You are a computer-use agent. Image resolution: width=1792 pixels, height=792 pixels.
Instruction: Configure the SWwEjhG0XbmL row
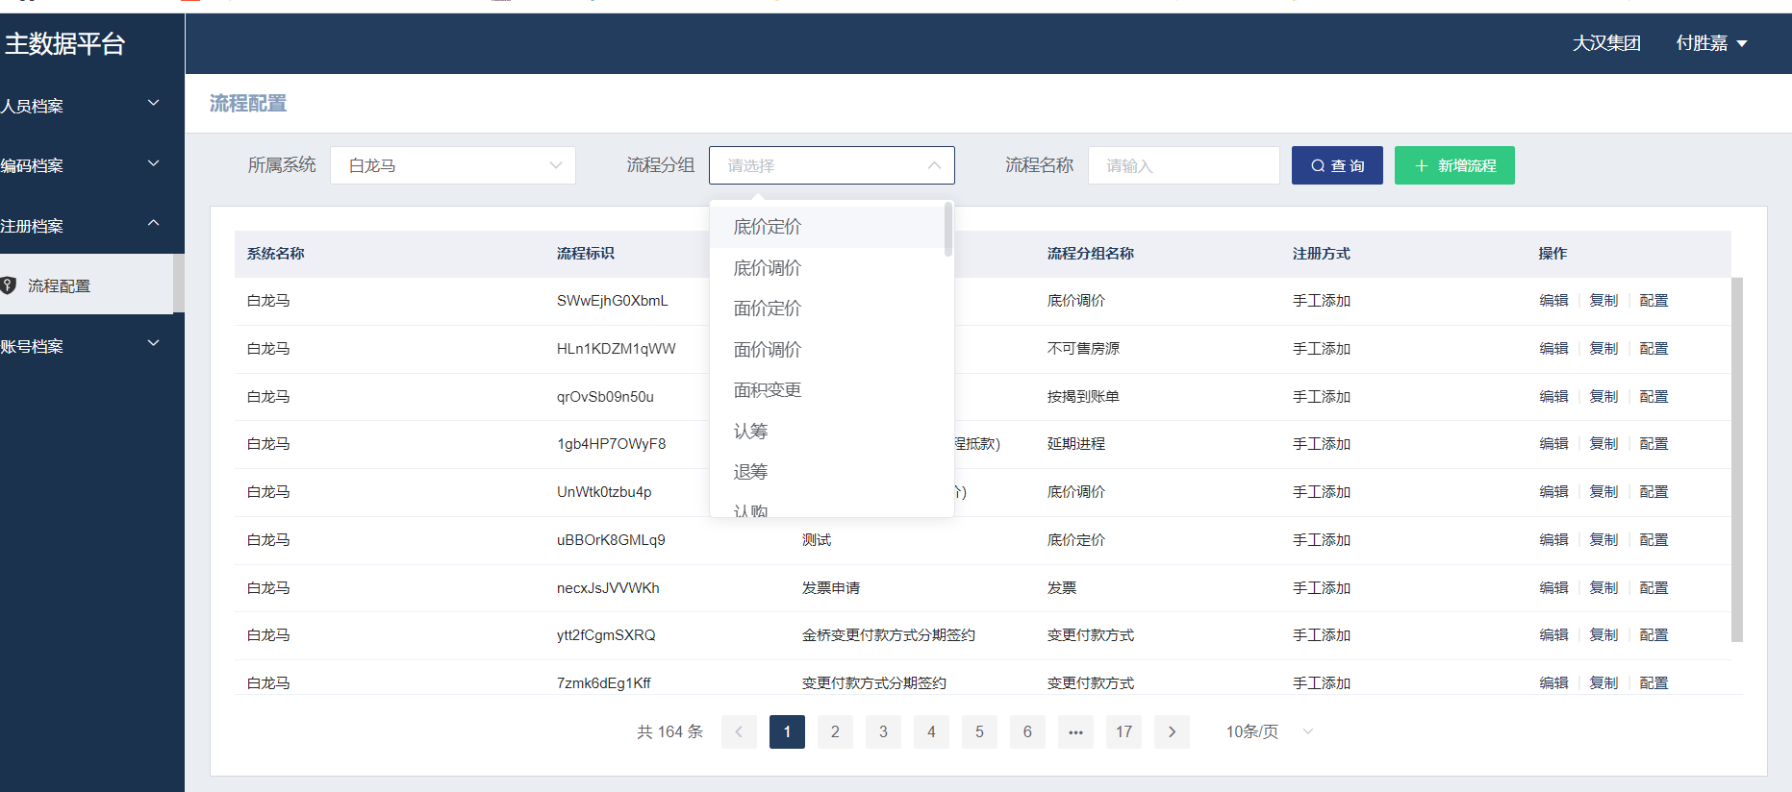click(x=1653, y=301)
